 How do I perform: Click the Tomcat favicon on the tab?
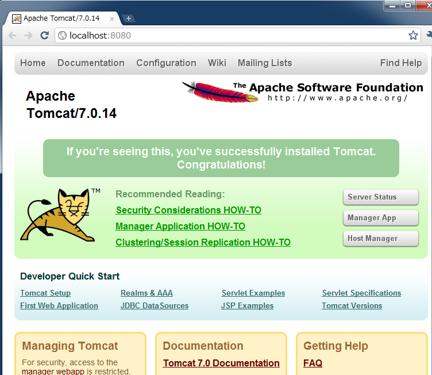[17, 19]
